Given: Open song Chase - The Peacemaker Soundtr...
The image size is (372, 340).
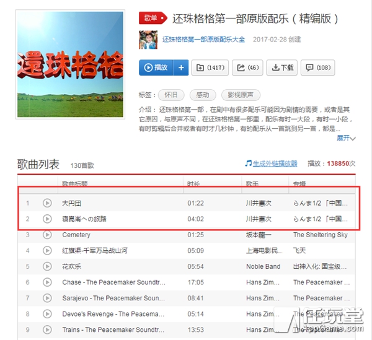Looking at the screenshot, I should click(x=113, y=282).
